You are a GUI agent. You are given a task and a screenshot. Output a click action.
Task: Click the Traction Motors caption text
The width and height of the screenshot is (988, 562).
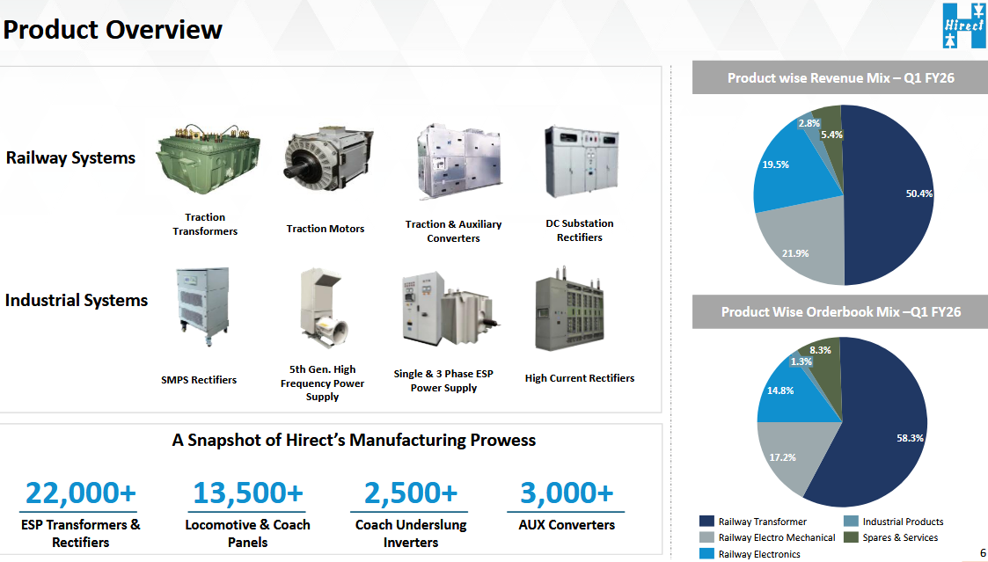tap(326, 229)
